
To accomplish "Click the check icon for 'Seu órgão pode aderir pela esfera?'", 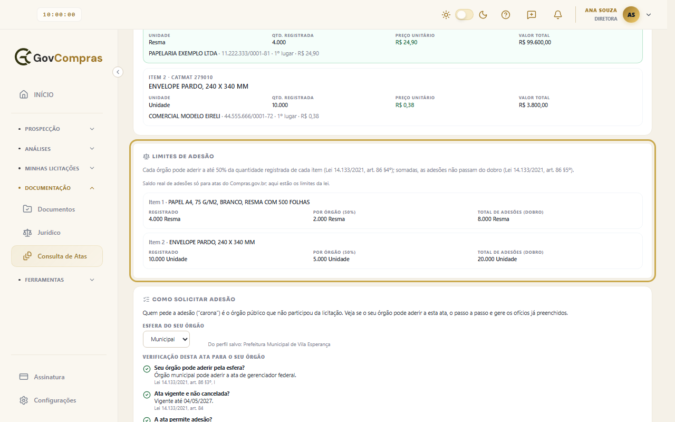I will click(x=147, y=368).
